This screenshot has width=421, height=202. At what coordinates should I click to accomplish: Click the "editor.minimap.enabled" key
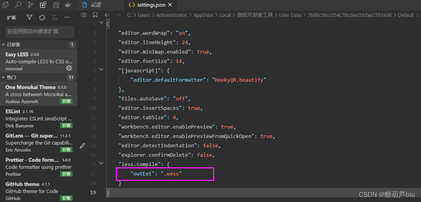tap(155, 52)
